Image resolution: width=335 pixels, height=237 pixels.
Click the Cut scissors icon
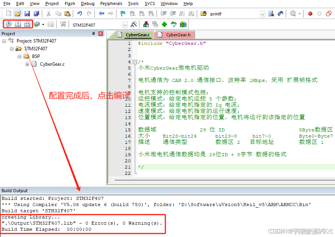pyautogui.click(x=48, y=14)
